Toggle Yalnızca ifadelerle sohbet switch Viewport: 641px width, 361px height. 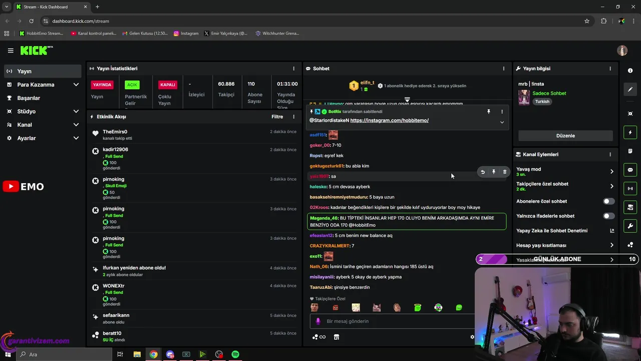[608, 216]
